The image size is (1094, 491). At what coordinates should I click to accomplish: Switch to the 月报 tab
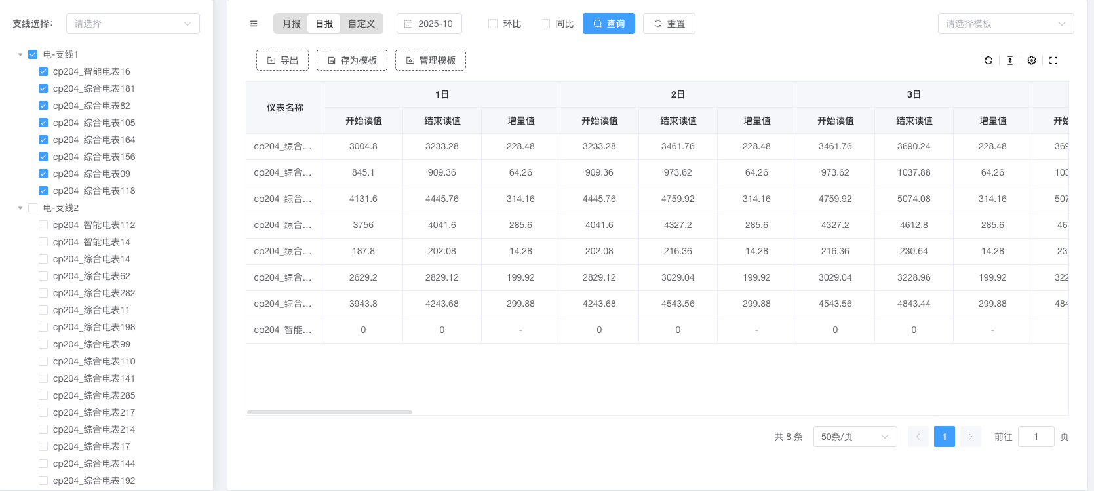[292, 24]
